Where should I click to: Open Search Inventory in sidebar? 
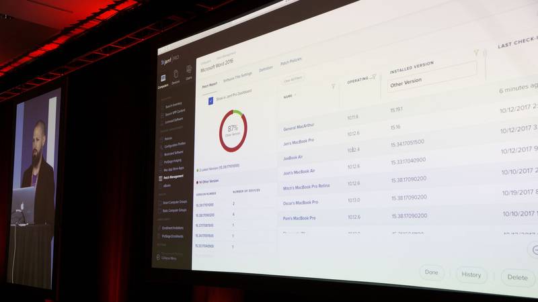click(174, 105)
